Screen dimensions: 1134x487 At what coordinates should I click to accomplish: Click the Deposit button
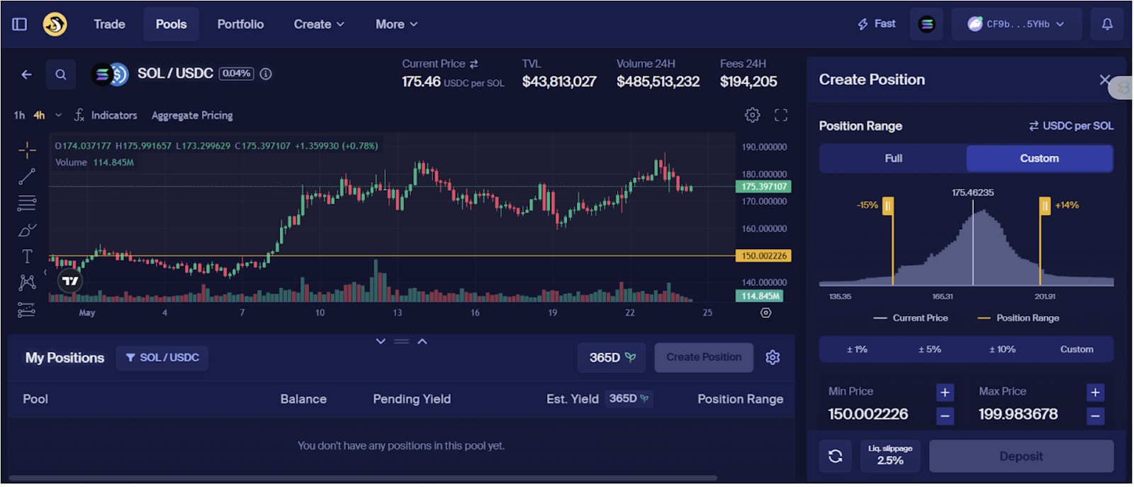coord(1021,457)
